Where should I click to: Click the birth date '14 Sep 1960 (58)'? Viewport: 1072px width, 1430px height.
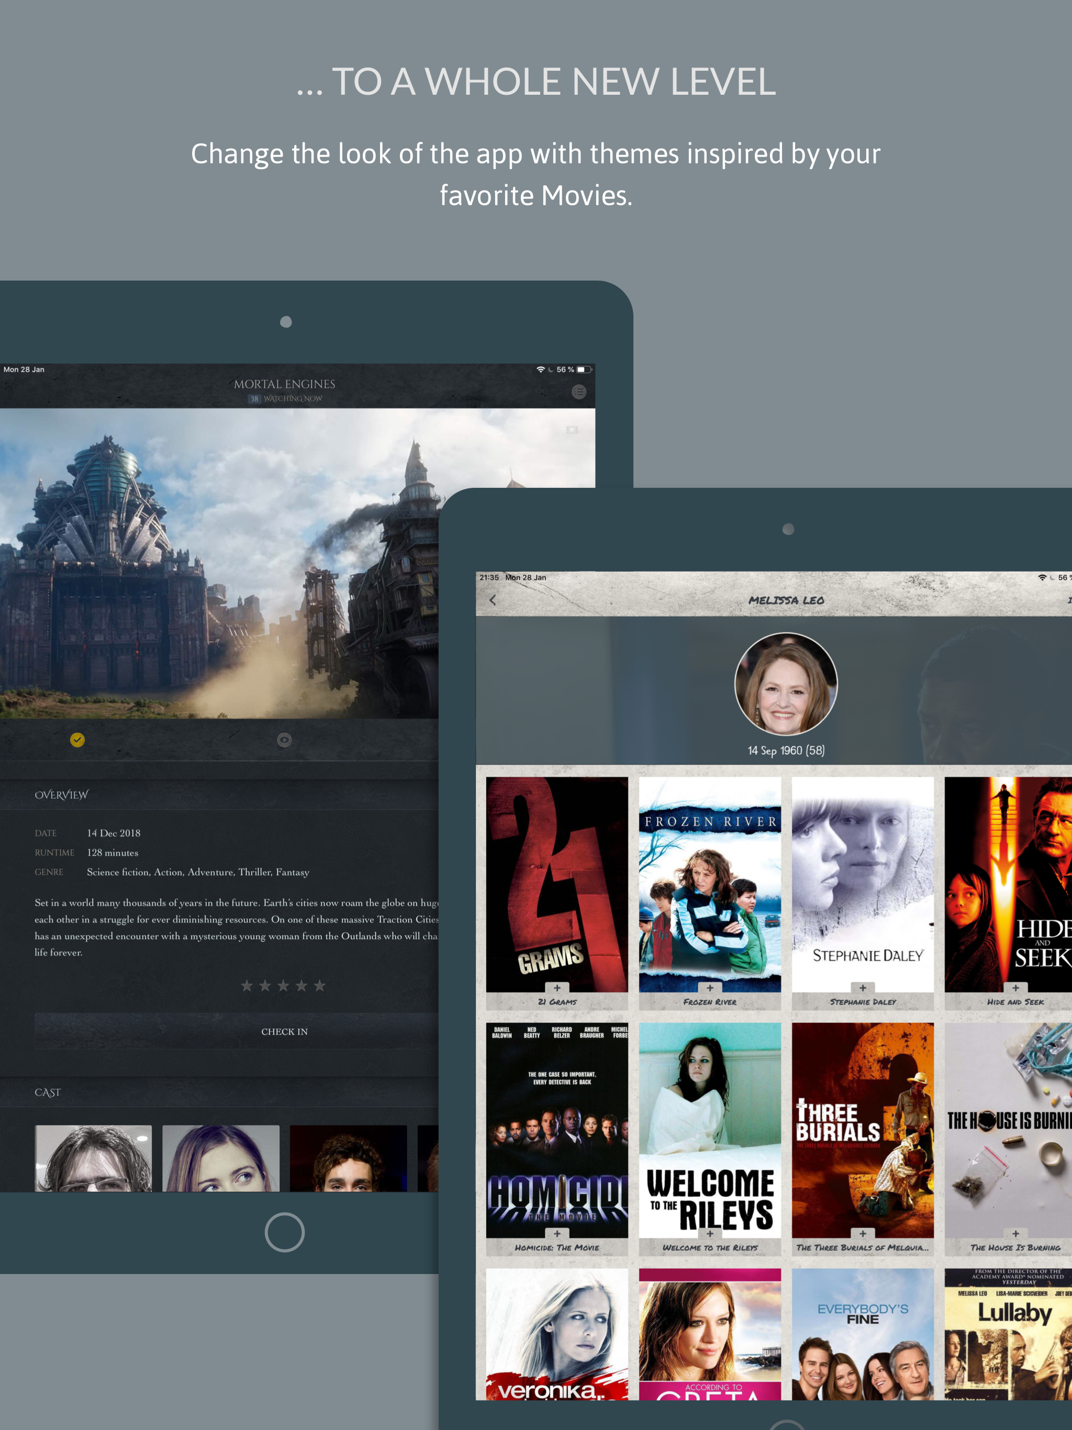click(x=786, y=751)
